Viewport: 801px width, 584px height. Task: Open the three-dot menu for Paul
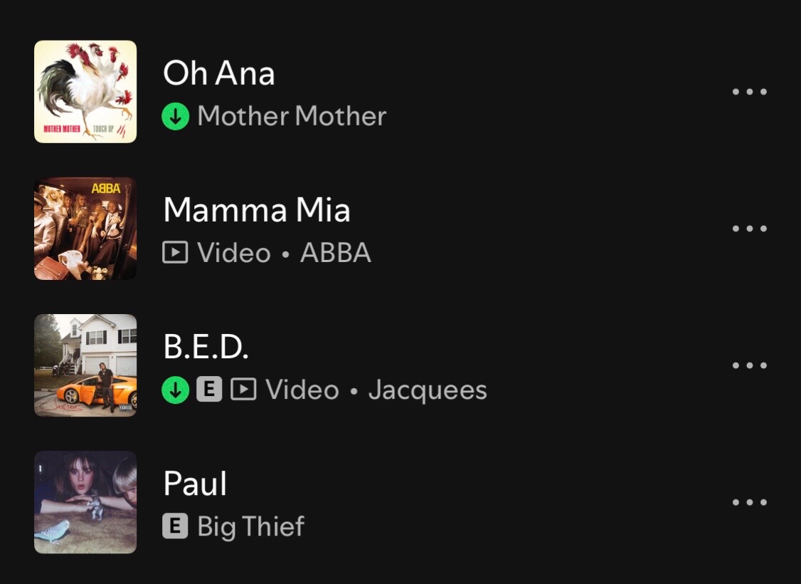click(749, 502)
